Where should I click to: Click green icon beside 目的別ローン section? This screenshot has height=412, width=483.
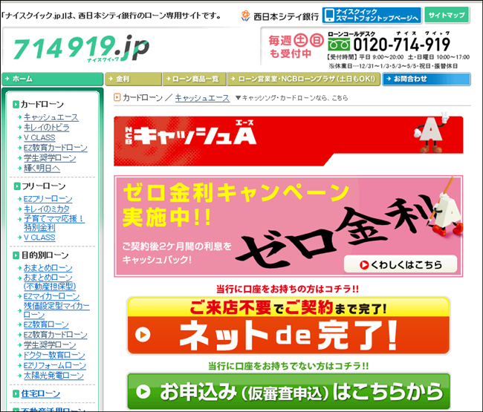16,255
